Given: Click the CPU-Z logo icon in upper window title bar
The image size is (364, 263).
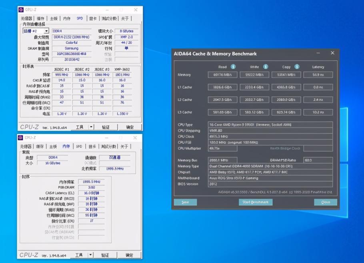Looking at the screenshot, I should click(21, 9).
